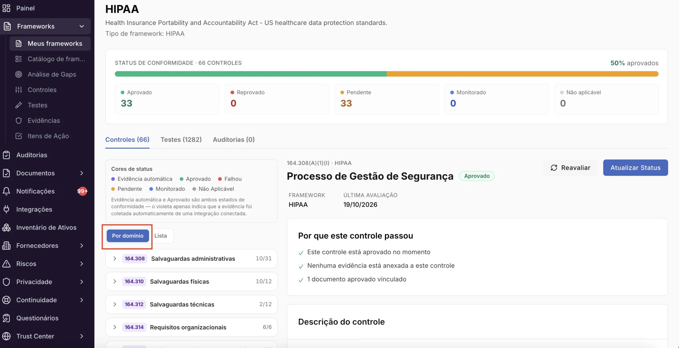Click the Reavaliar refresh arrows icon
The image size is (679, 348).
(554, 168)
